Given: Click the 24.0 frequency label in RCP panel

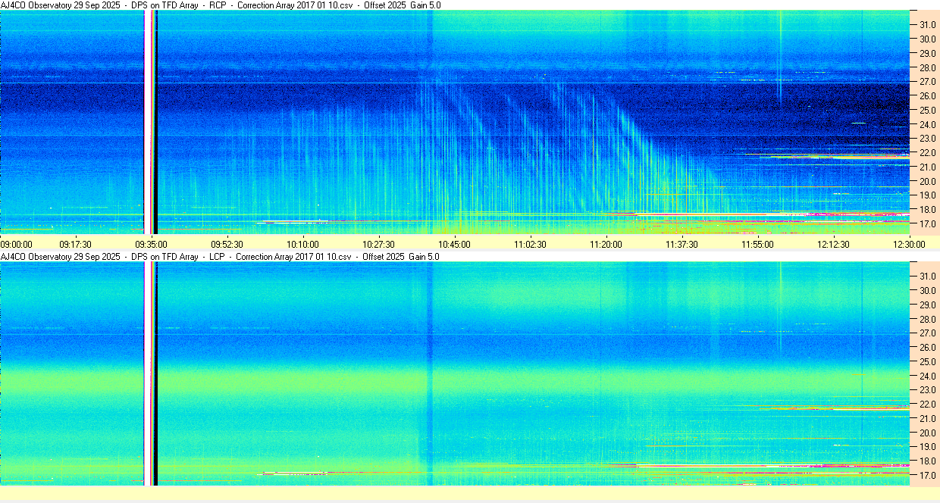Looking at the screenshot, I should tap(927, 125).
